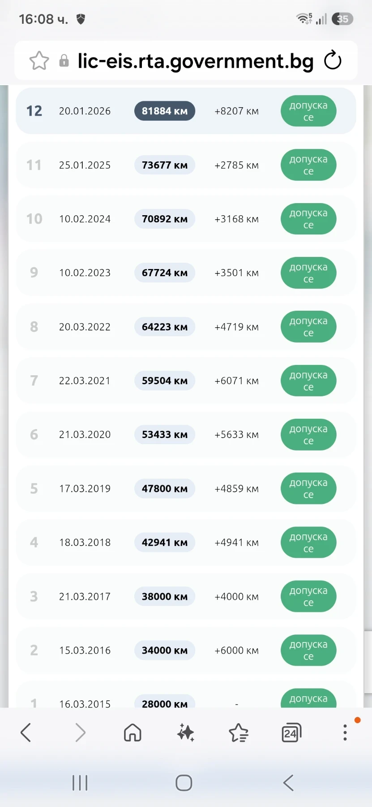Tap the Android home navigation button
This screenshot has height=807, width=372.
(x=184, y=783)
